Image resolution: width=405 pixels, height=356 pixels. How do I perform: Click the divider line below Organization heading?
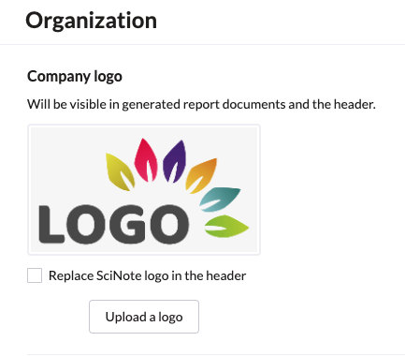pyautogui.click(x=202, y=44)
